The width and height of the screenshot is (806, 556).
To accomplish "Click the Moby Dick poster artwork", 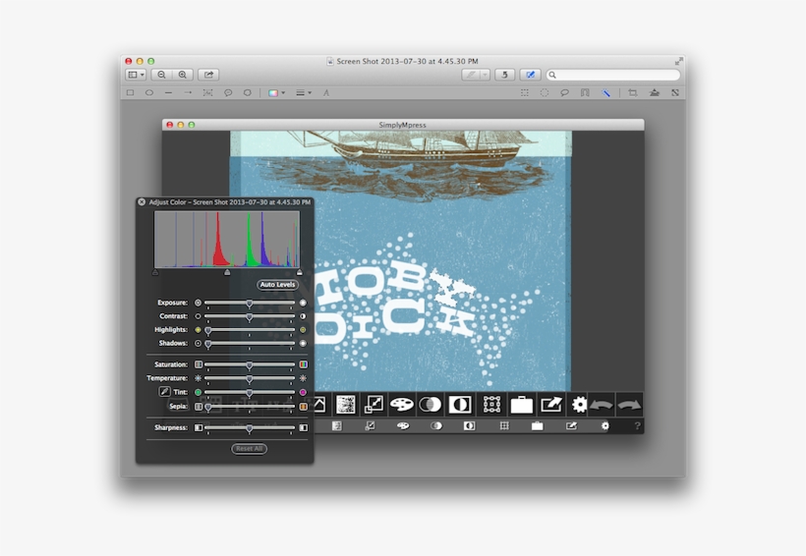I will (x=401, y=261).
